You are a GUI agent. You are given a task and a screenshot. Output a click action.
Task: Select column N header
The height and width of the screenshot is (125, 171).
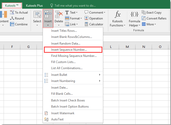[x=144, y=47]
